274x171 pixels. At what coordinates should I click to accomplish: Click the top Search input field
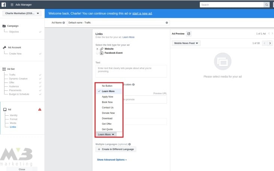[232, 5]
